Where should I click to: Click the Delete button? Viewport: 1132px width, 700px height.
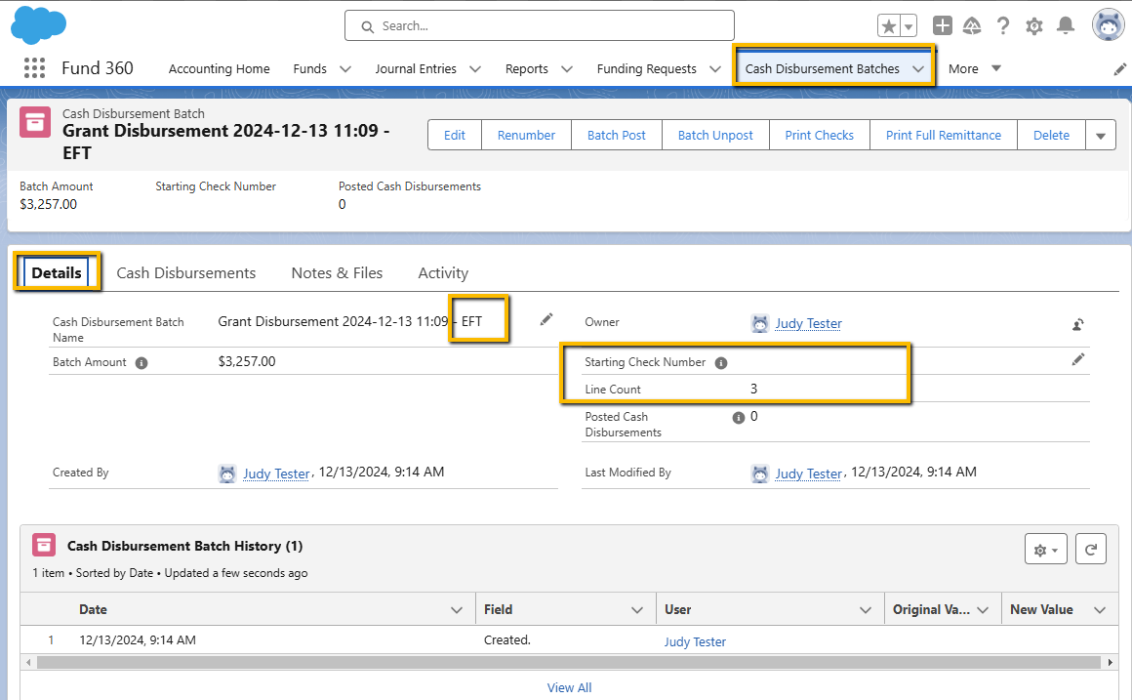pyautogui.click(x=1051, y=135)
